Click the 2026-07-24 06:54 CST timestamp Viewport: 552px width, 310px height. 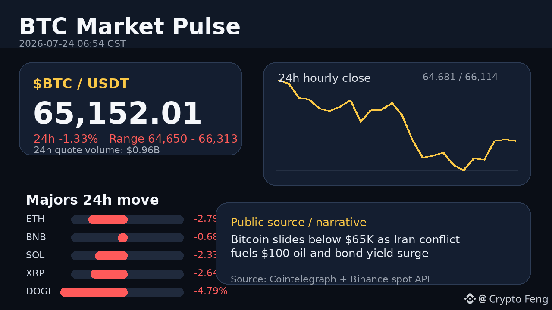coord(72,44)
